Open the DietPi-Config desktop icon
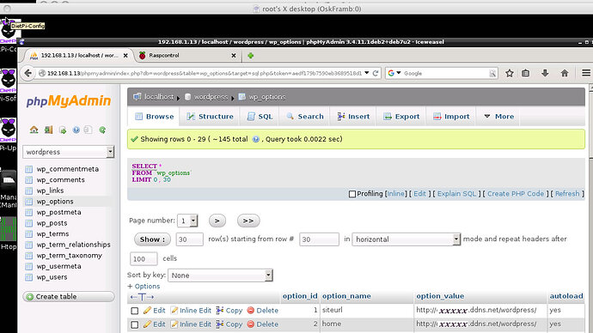The image size is (593, 333). coord(8,32)
